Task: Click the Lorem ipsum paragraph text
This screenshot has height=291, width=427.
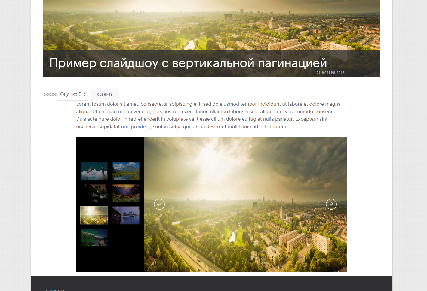Action: coord(208,115)
